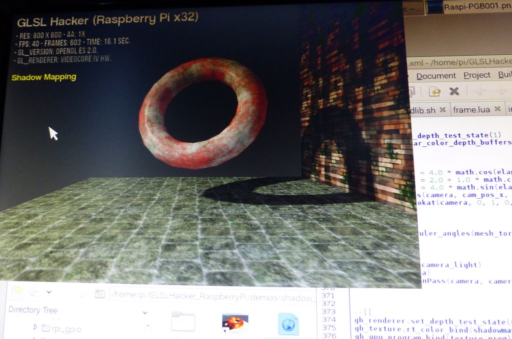Click the "gh_renderer.set_depth_test_state" code line
This screenshot has height=339, width=512.
click(x=433, y=322)
